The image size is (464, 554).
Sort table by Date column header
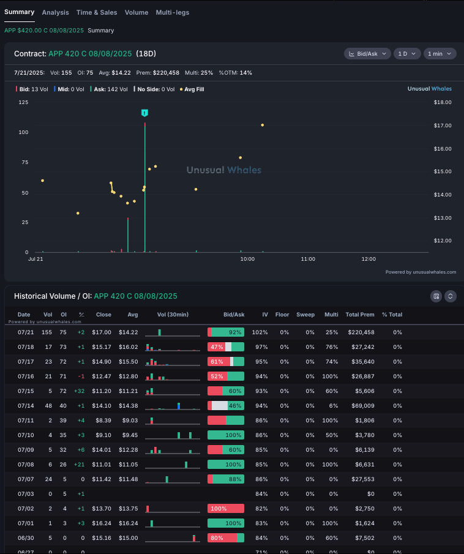point(24,315)
